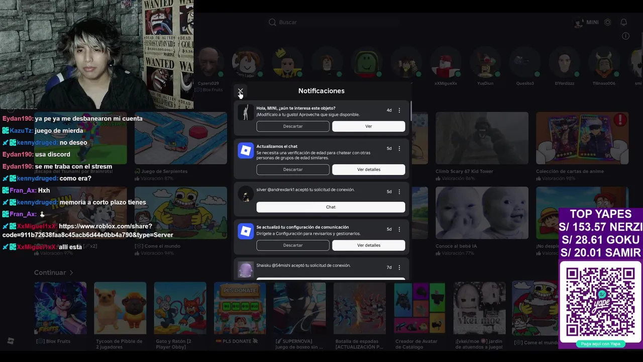643x362 pixels.
Task: Open Tycoon de Pibble de 2 jugadores thumbnail
Action: point(120,308)
